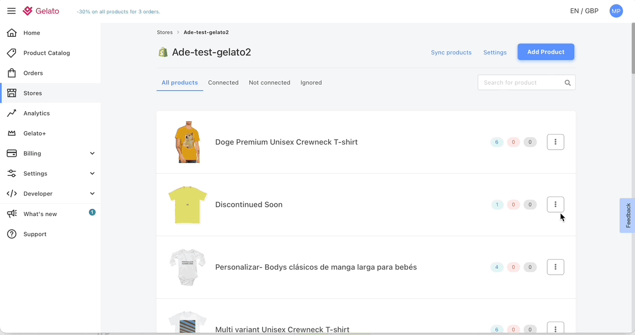
Task: Switch to the Connected tab
Action: click(x=223, y=83)
